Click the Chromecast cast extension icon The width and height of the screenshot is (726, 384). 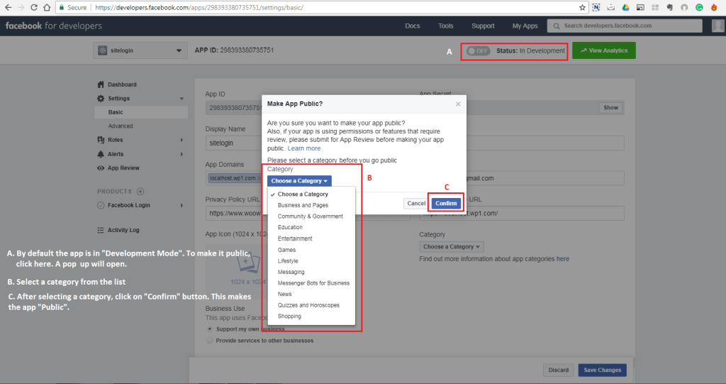tap(640, 7)
